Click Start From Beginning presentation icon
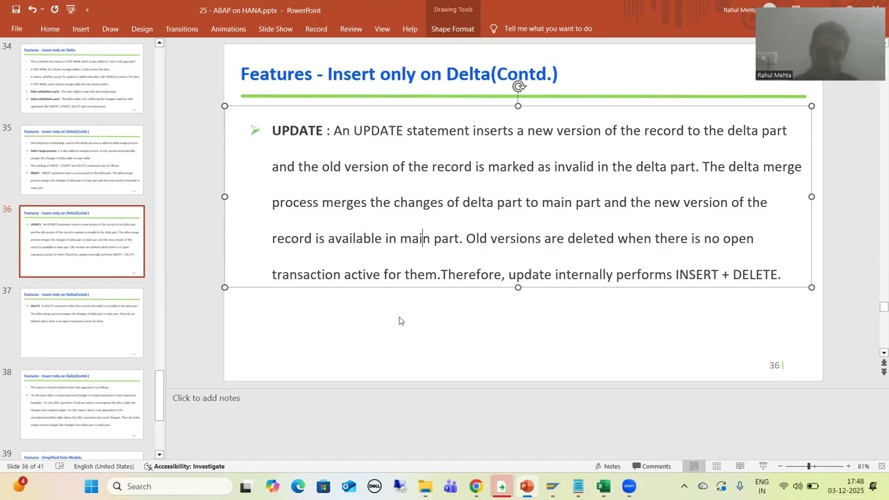The width and height of the screenshot is (889, 500). point(71,10)
